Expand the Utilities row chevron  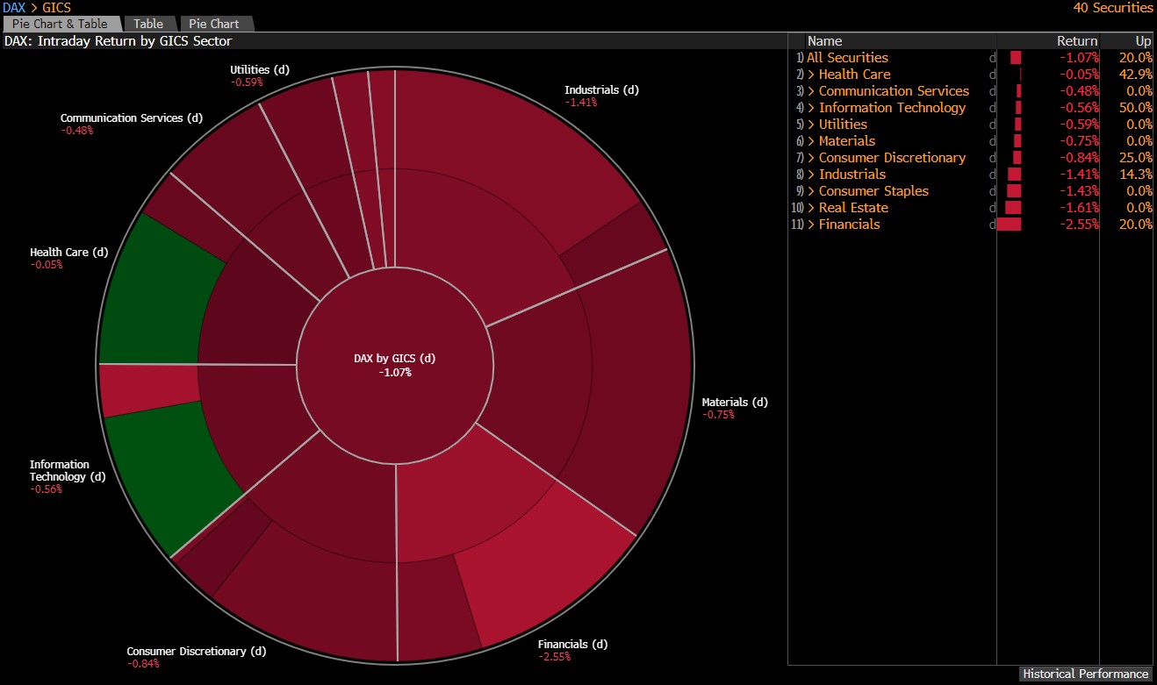[811, 125]
